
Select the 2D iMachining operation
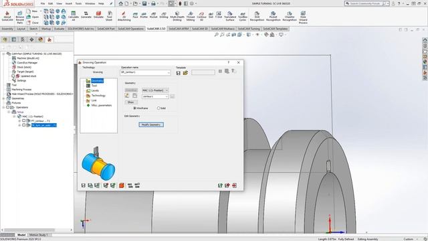point(124,16)
